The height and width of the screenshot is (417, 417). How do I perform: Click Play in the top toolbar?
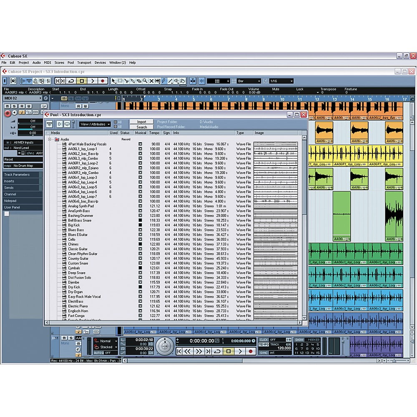tap(92, 81)
